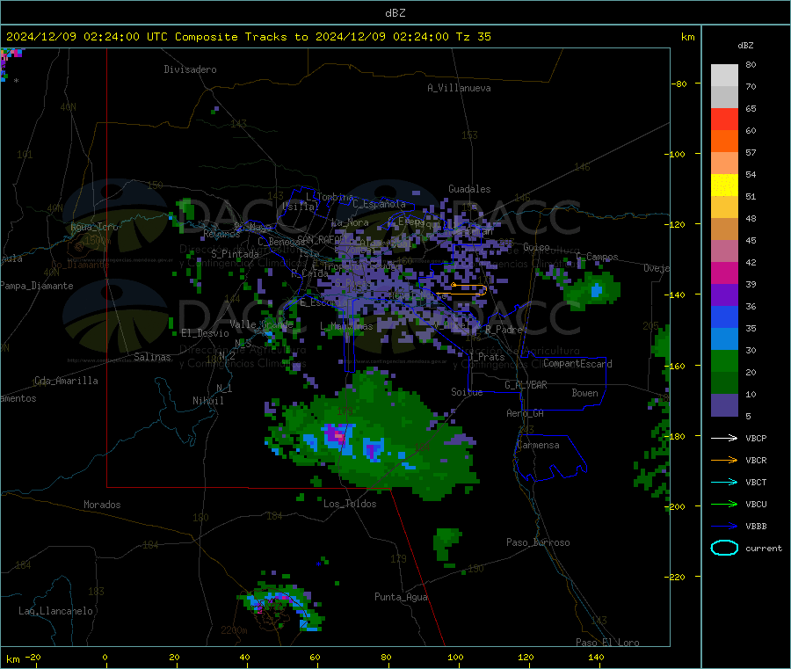Screen dimensions: 791x669
Task: Click the Morados map label
Action: click(103, 505)
